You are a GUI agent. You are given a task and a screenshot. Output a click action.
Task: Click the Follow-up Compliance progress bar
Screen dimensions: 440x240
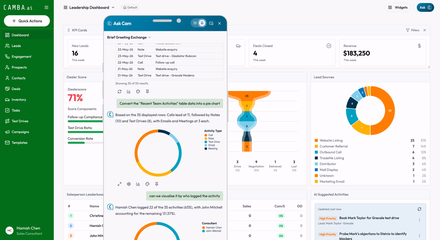coord(85,121)
